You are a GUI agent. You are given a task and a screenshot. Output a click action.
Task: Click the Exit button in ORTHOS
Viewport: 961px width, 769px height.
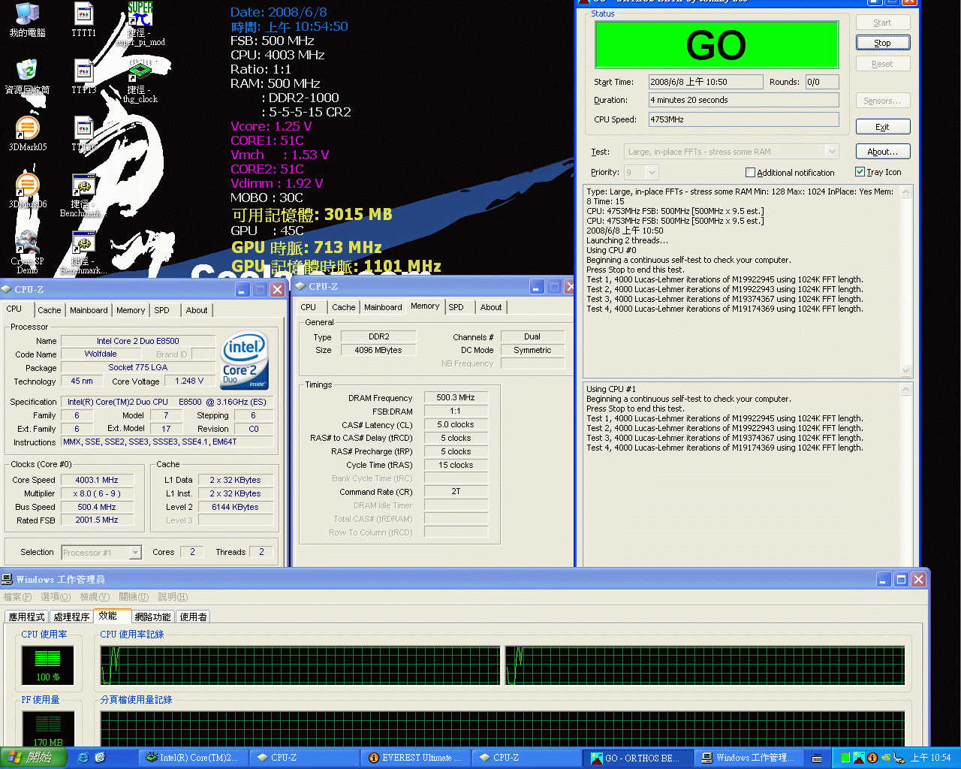883,127
